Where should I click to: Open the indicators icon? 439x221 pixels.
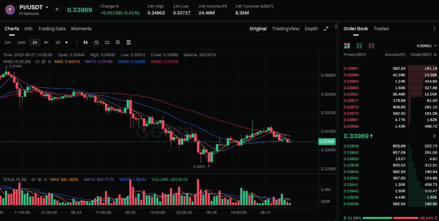click(96, 42)
